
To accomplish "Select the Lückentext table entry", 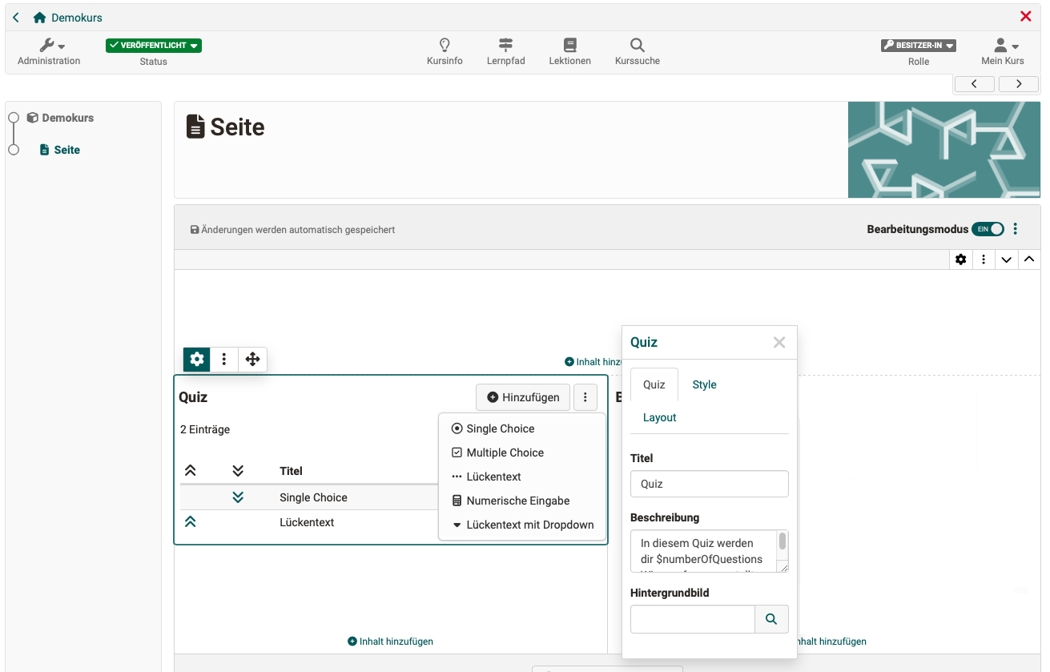I will [x=307, y=522].
